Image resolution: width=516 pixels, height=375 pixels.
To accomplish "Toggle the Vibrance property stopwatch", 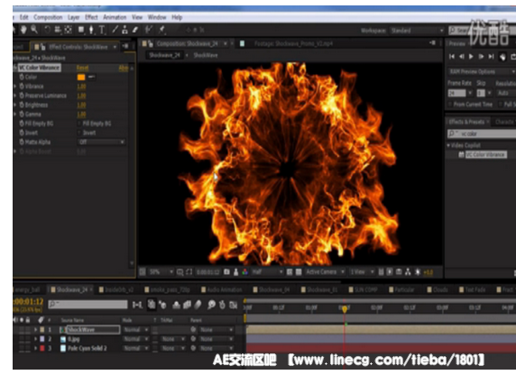I will click(x=22, y=87).
